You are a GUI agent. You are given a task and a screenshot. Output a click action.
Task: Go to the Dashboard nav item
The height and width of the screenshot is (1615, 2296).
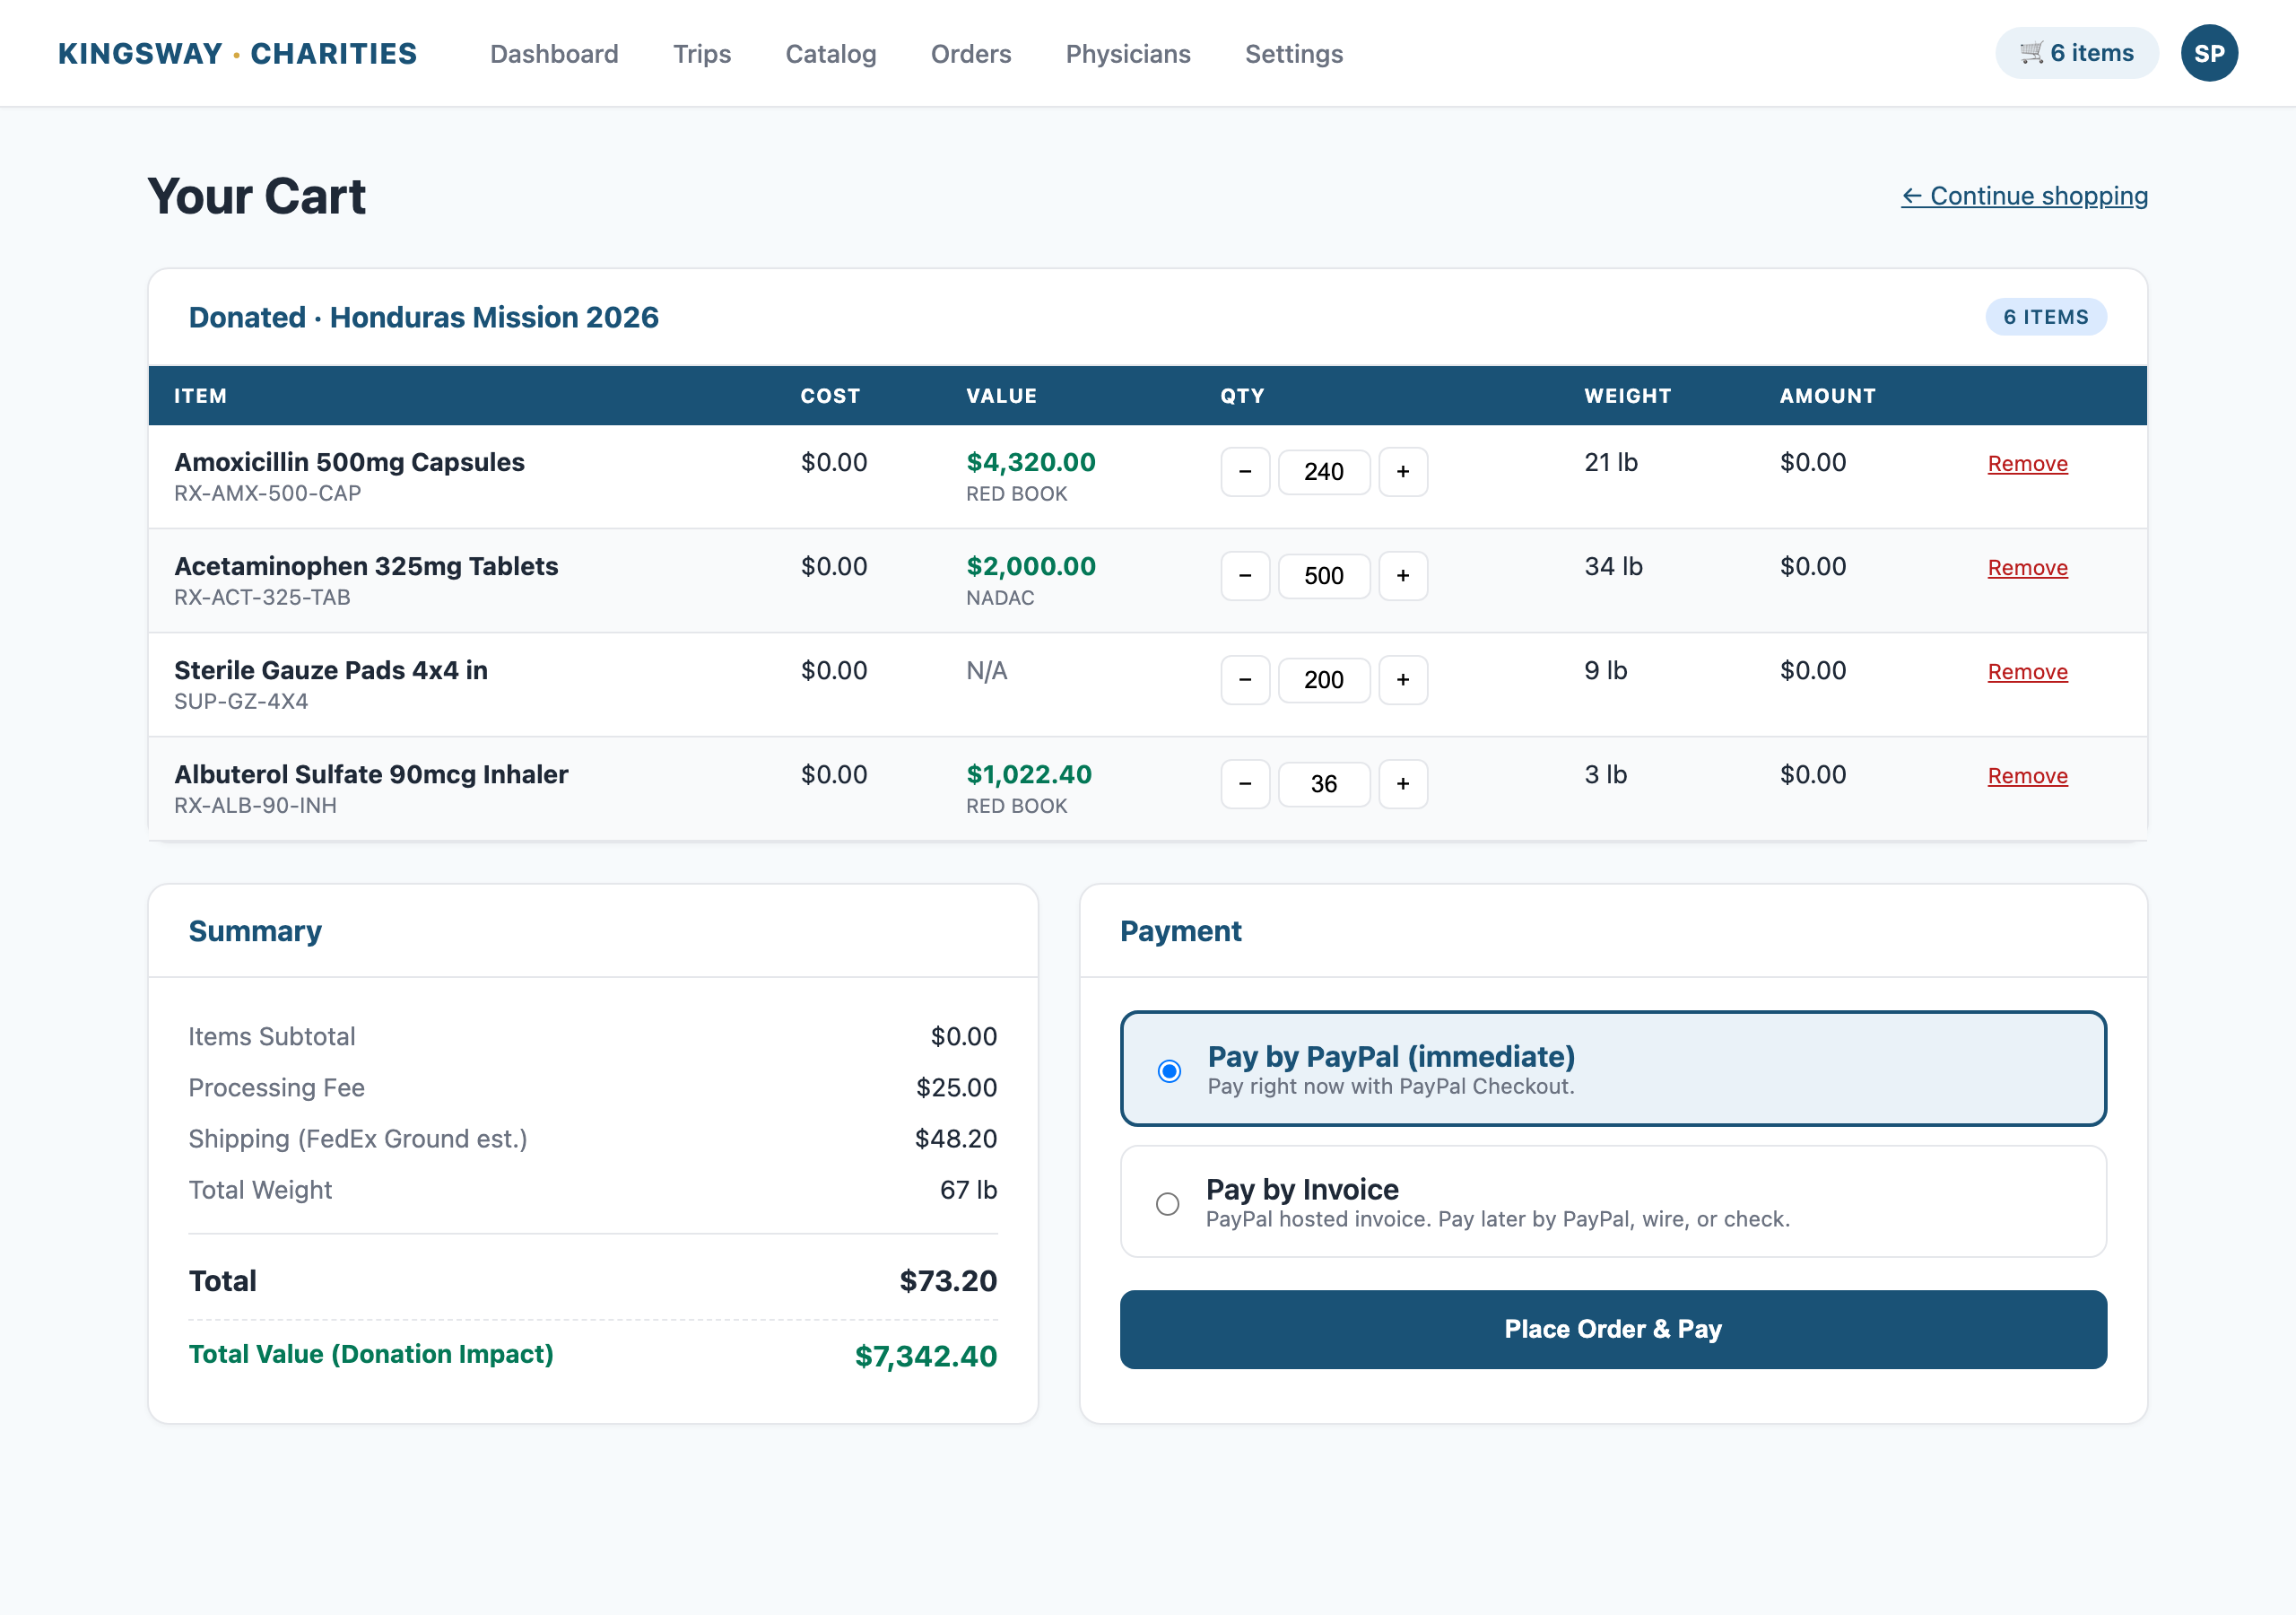click(x=554, y=54)
